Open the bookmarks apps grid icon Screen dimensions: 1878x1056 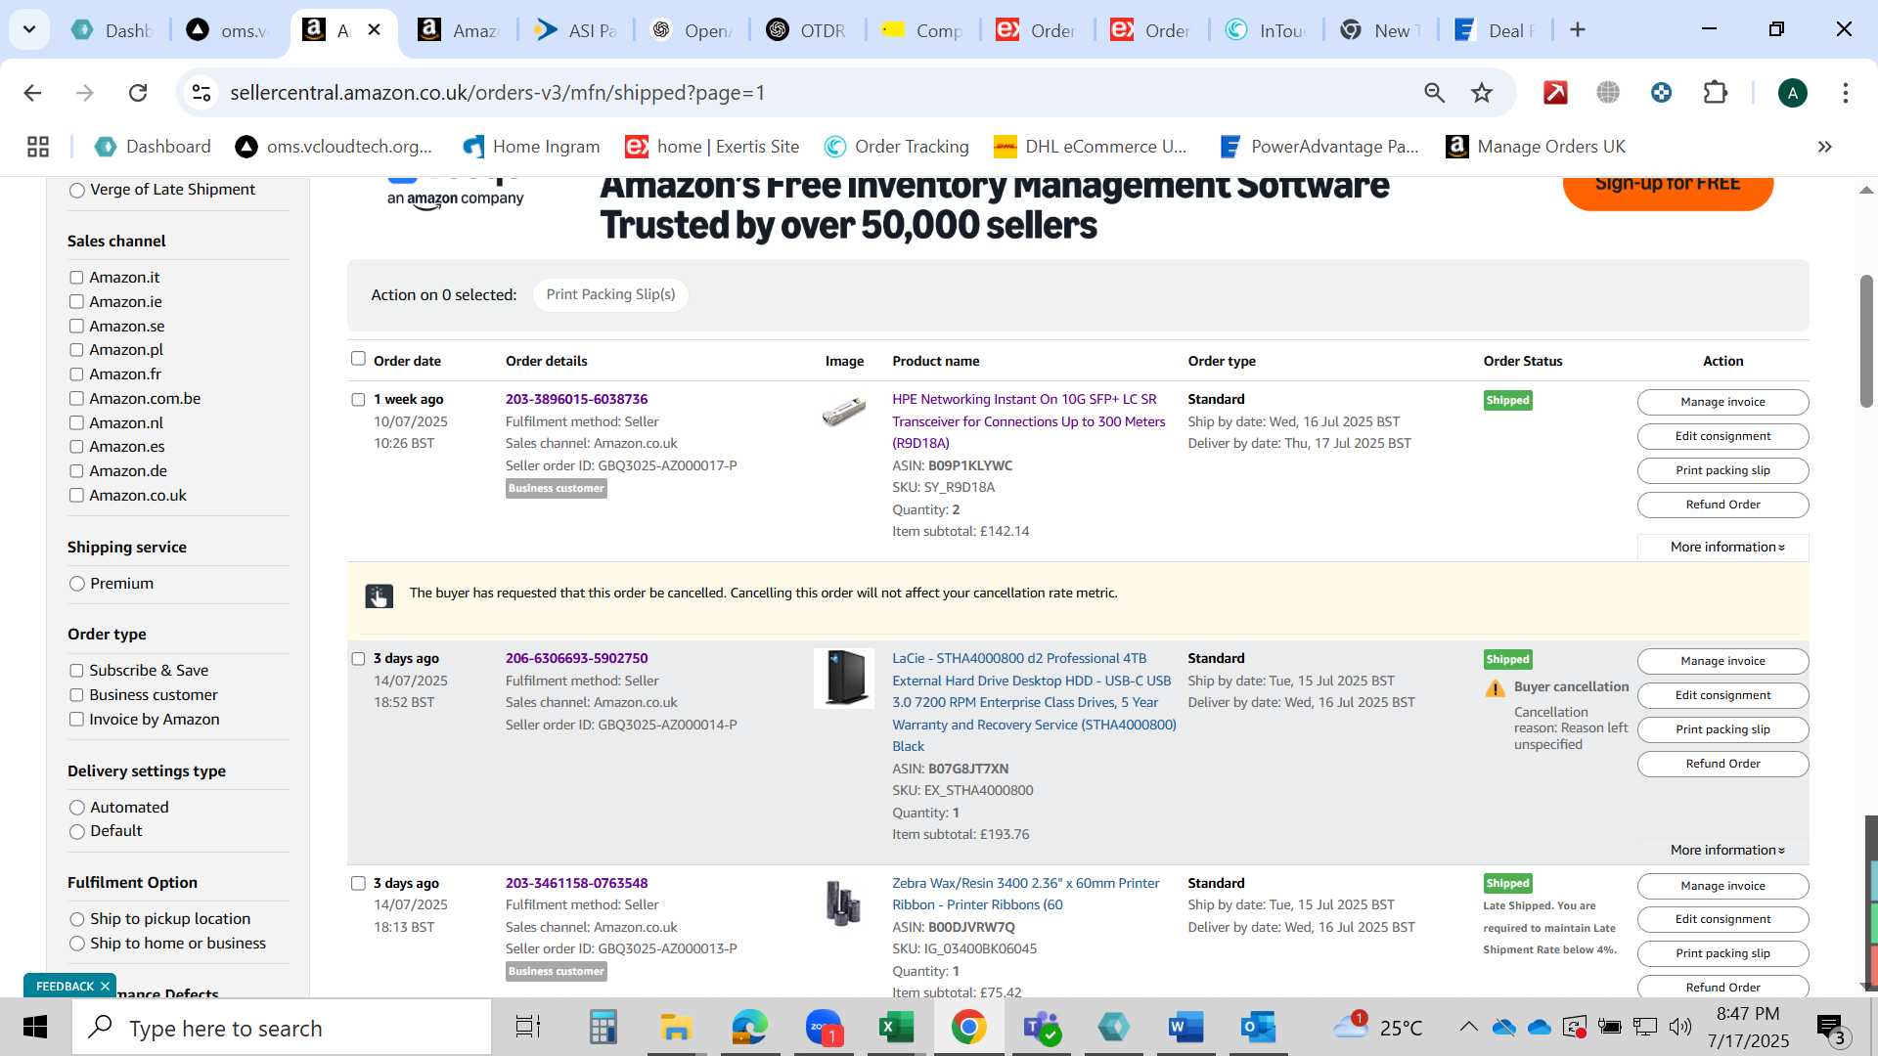pyautogui.click(x=38, y=147)
